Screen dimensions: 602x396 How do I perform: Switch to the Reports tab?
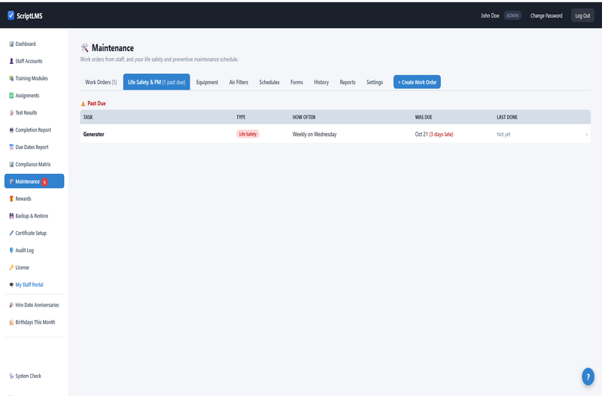348,82
